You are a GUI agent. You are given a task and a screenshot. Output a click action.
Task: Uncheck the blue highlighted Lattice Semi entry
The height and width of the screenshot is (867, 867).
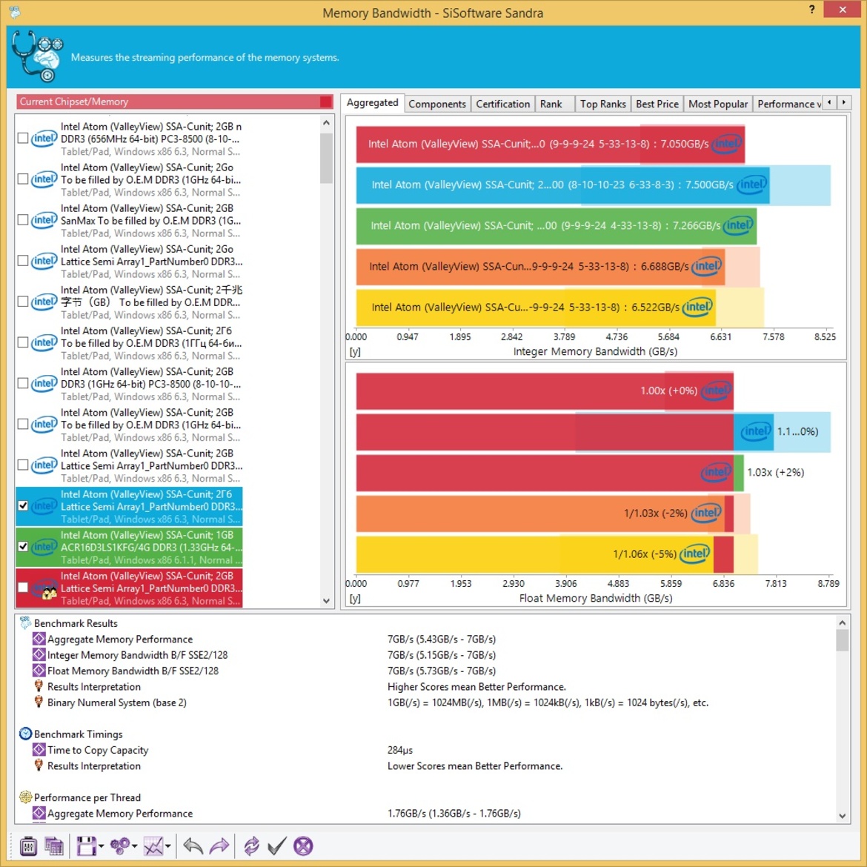[23, 506]
